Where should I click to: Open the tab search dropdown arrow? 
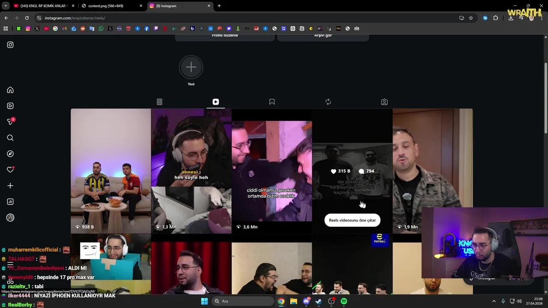click(x=5, y=6)
